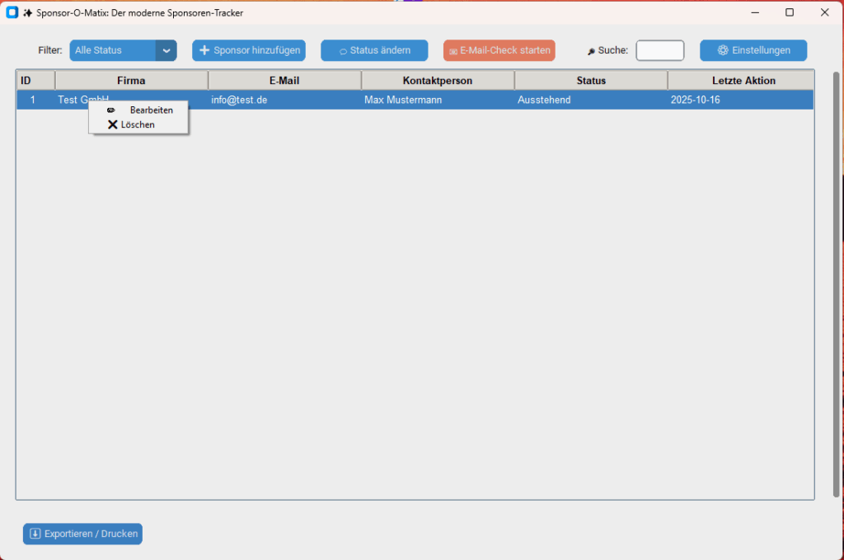844x560 pixels.
Task: Choose Bearbeiten from the context menu
Action: point(151,110)
